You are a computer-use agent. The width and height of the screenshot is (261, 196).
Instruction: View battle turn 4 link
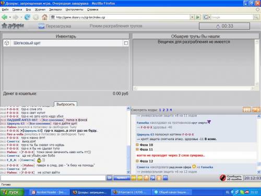[x=171, y=110]
